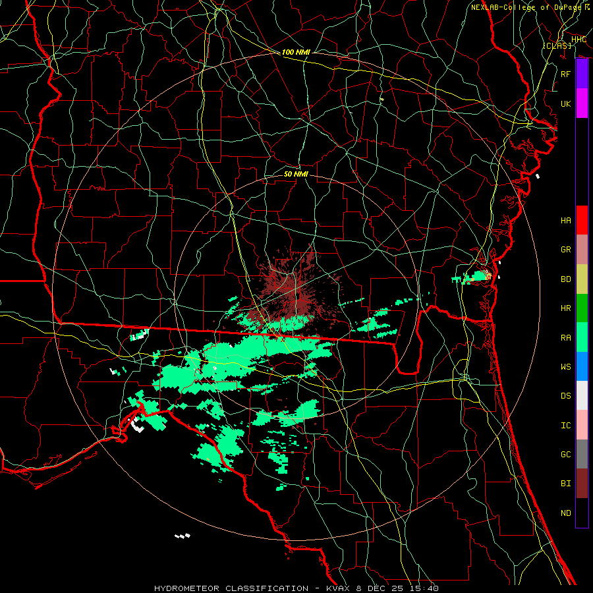
Task: Click the DS white legend swatch
Action: [582, 395]
